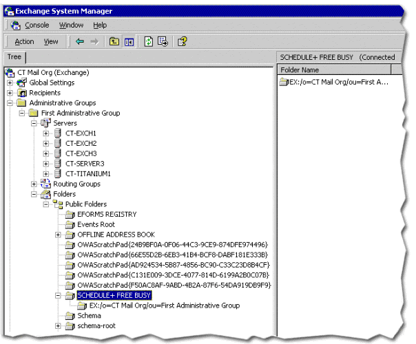Click the Up one level toolbar icon

114,42
